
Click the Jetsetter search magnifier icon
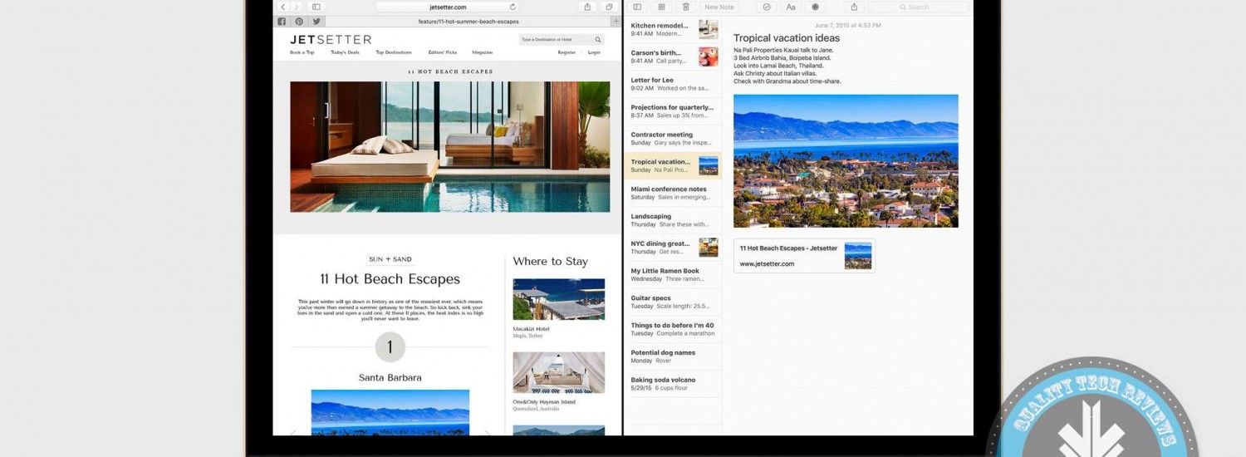[x=597, y=40]
